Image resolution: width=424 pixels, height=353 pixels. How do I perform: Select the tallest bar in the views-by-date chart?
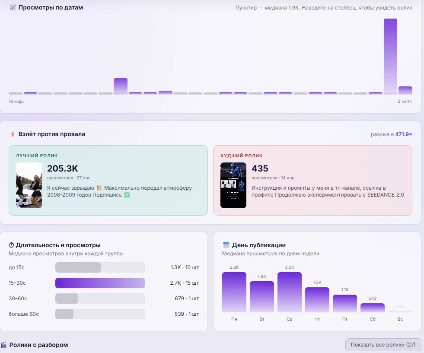[390, 56]
